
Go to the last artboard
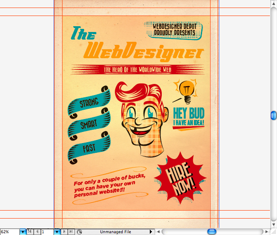point(71,231)
